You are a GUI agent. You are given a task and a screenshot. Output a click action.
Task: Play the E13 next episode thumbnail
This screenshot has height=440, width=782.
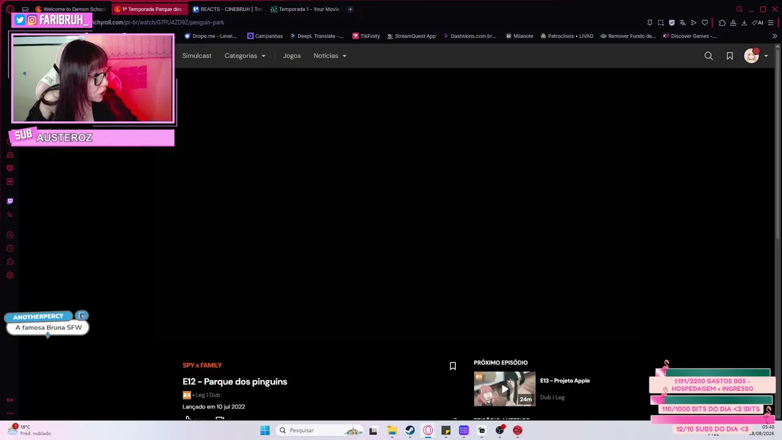pyautogui.click(x=505, y=389)
